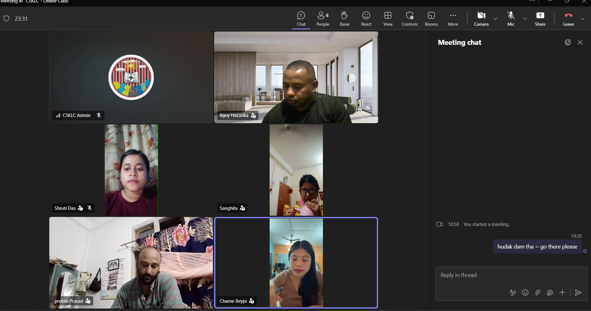Click the muted mic icon beside CSKLC Admin
This screenshot has width=591, height=311.
[99, 115]
